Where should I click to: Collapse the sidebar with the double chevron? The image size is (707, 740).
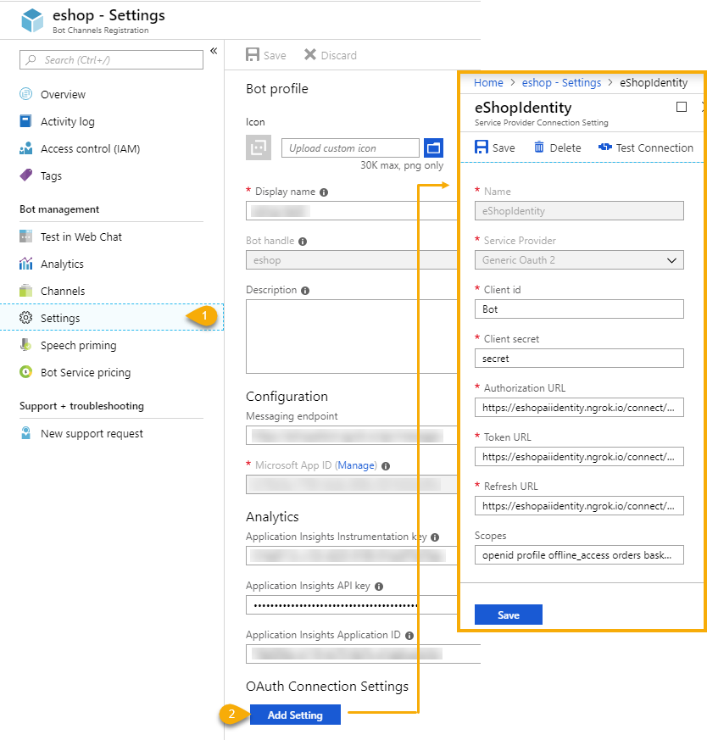coord(214,51)
